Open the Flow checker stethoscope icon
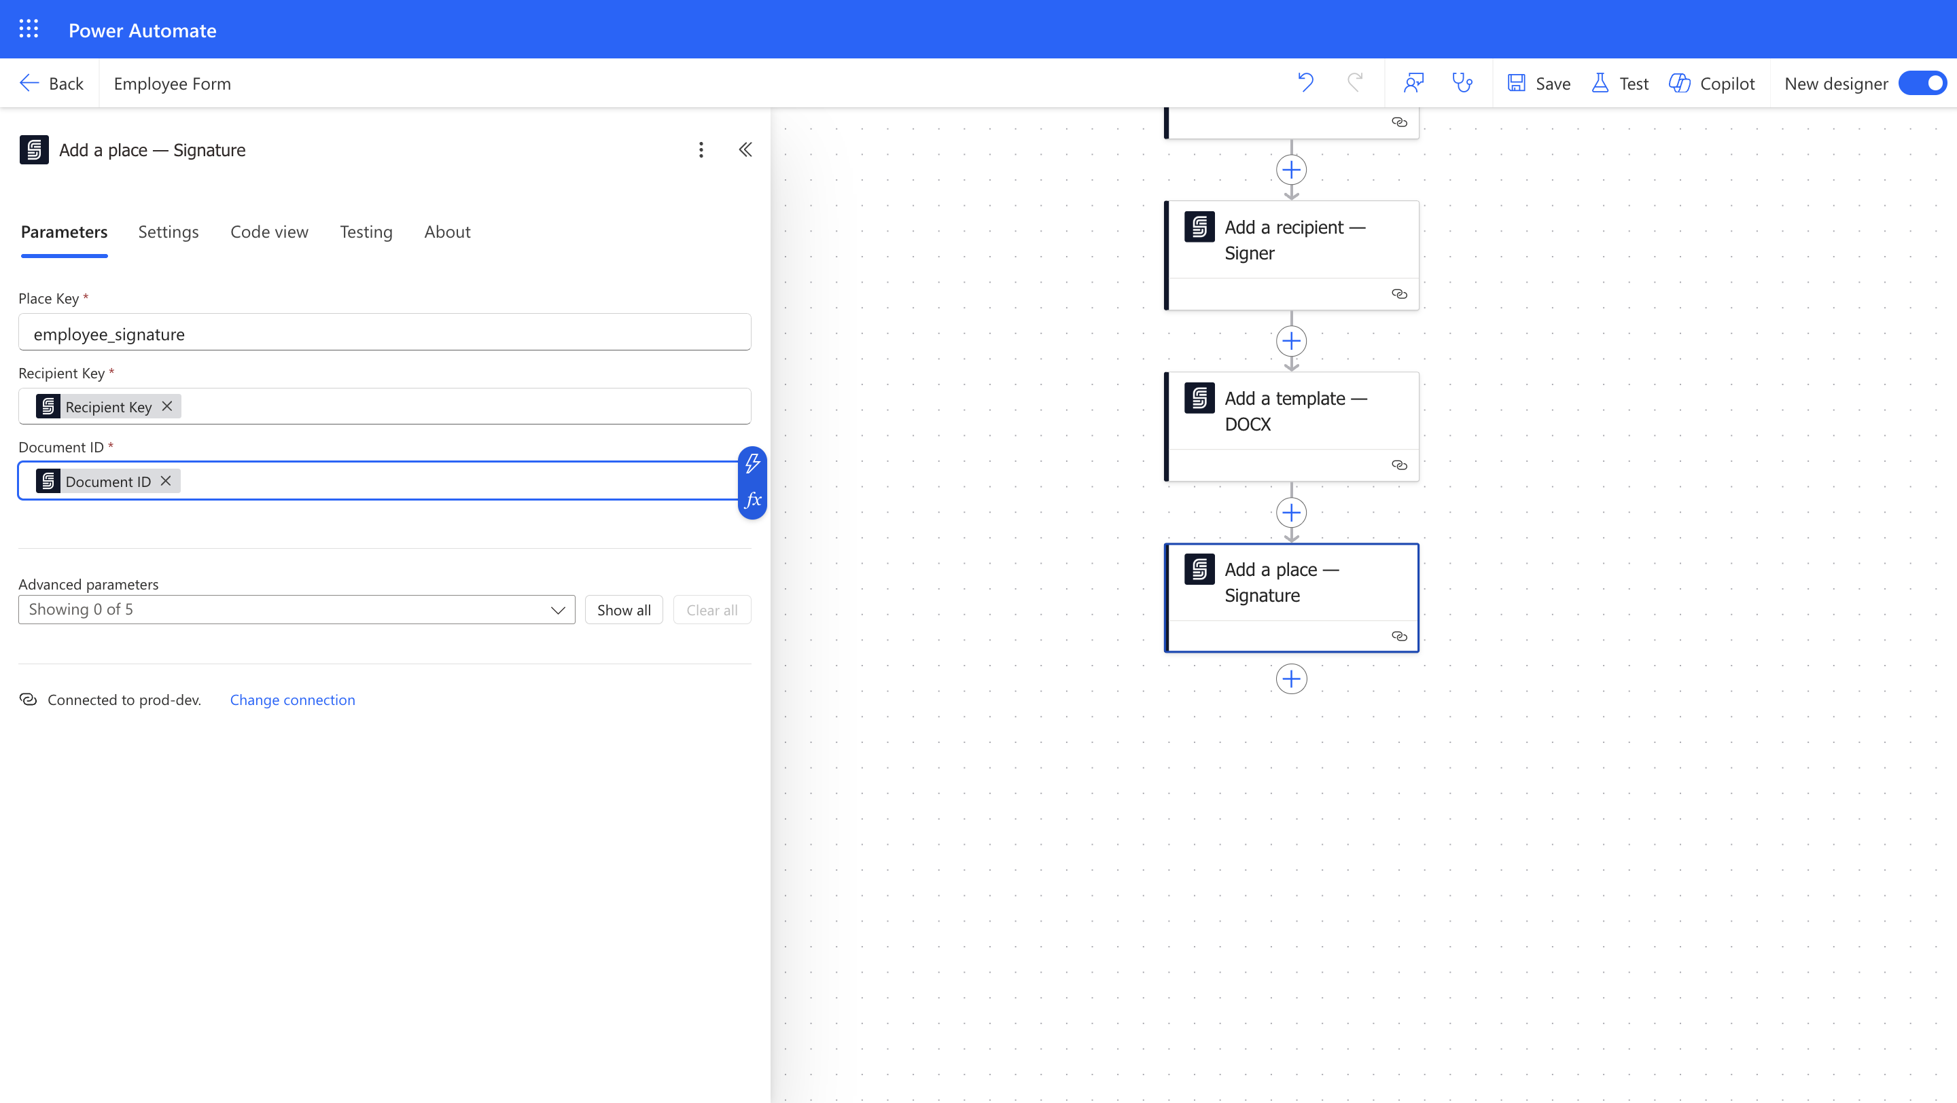This screenshot has height=1103, width=1957. [1462, 83]
